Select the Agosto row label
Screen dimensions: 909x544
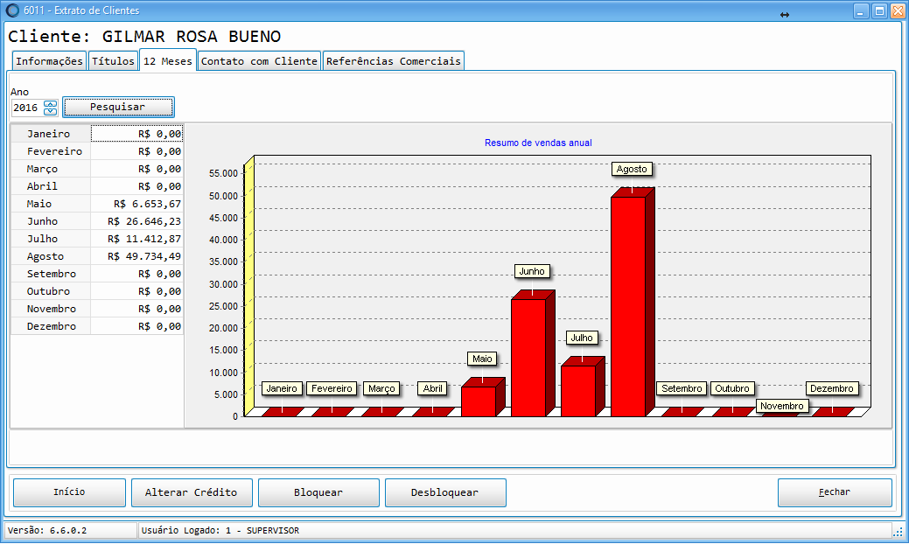tap(51, 256)
